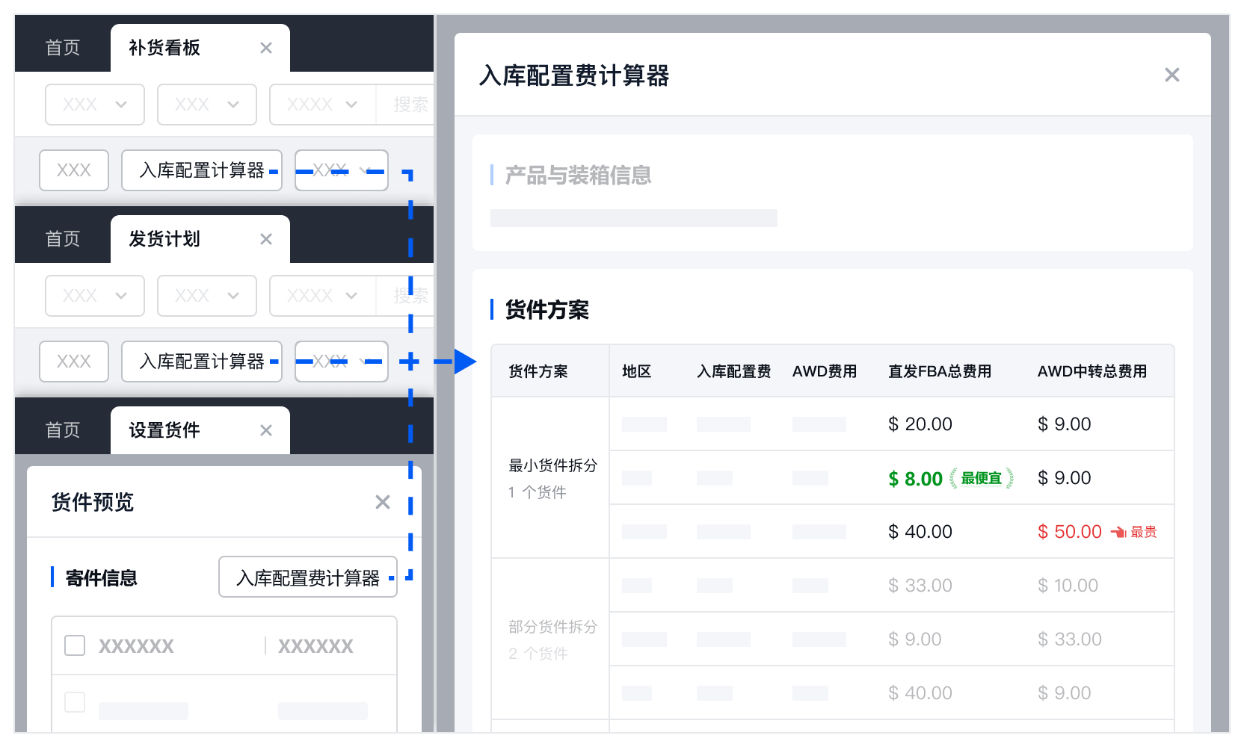Click the 地区 column header

pos(637,371)
